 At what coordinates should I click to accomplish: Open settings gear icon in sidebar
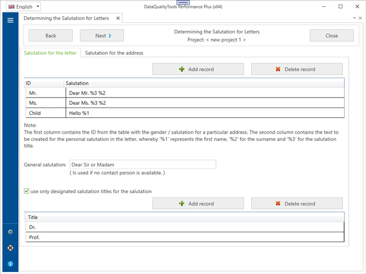click(x=10, y=232)
